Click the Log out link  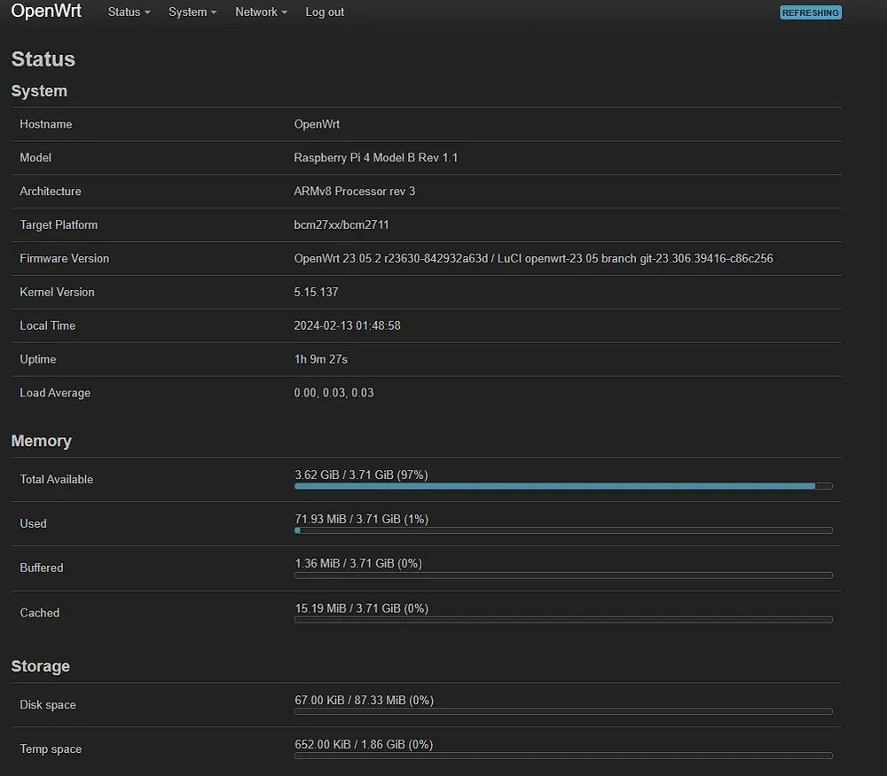(x=325, y=12)
